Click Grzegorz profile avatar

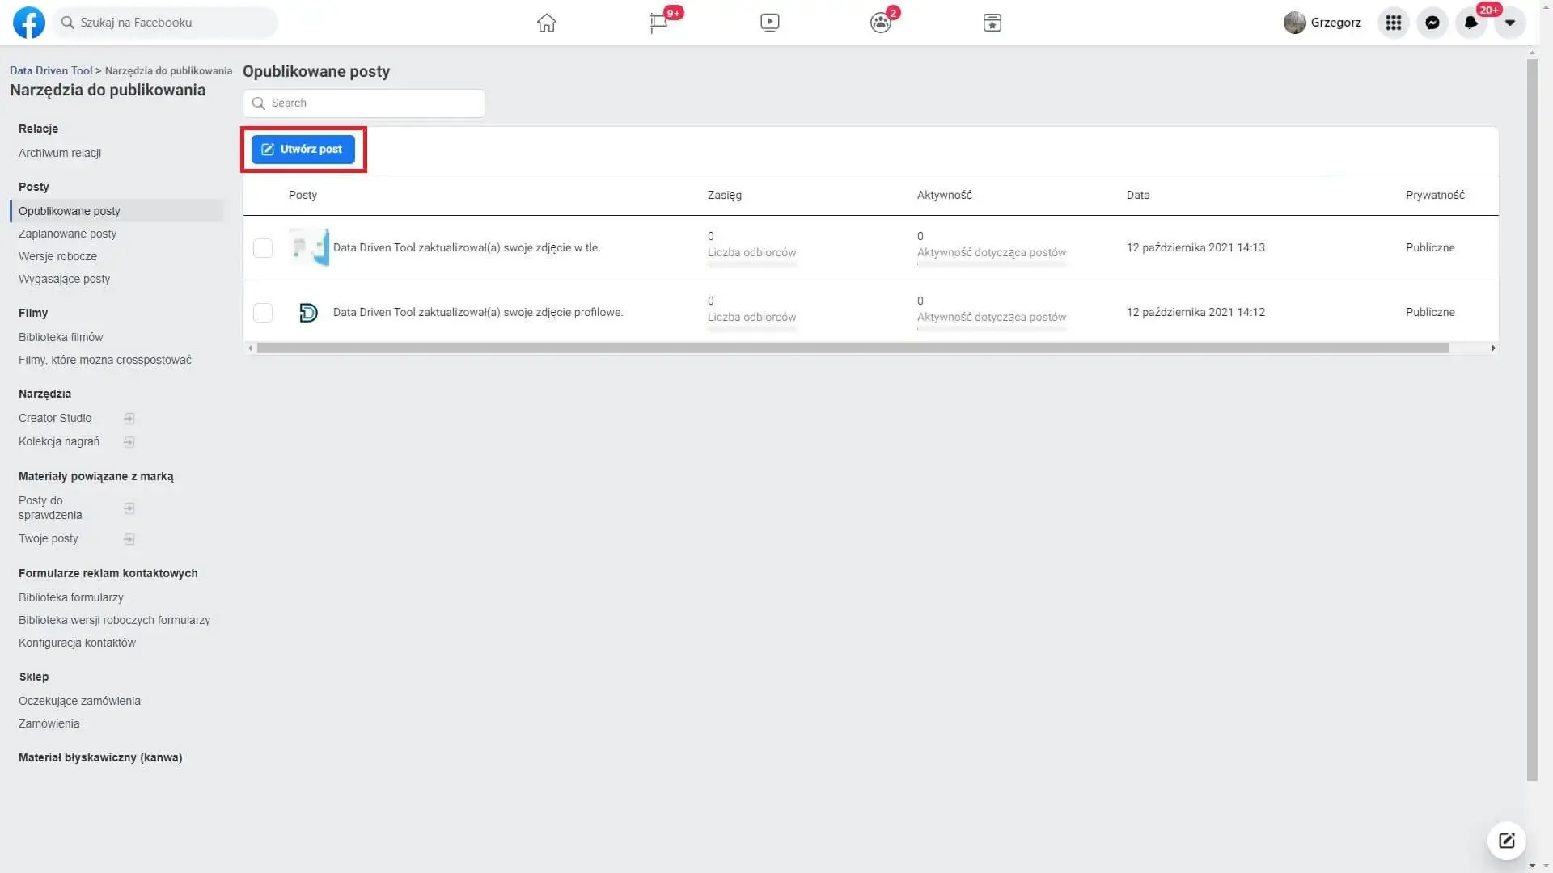pos(1294,23)
